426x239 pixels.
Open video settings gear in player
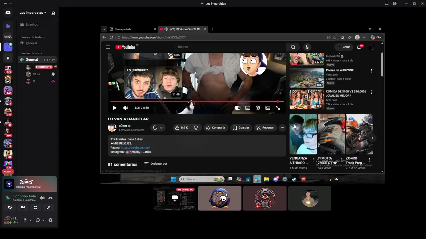point(258,108)
